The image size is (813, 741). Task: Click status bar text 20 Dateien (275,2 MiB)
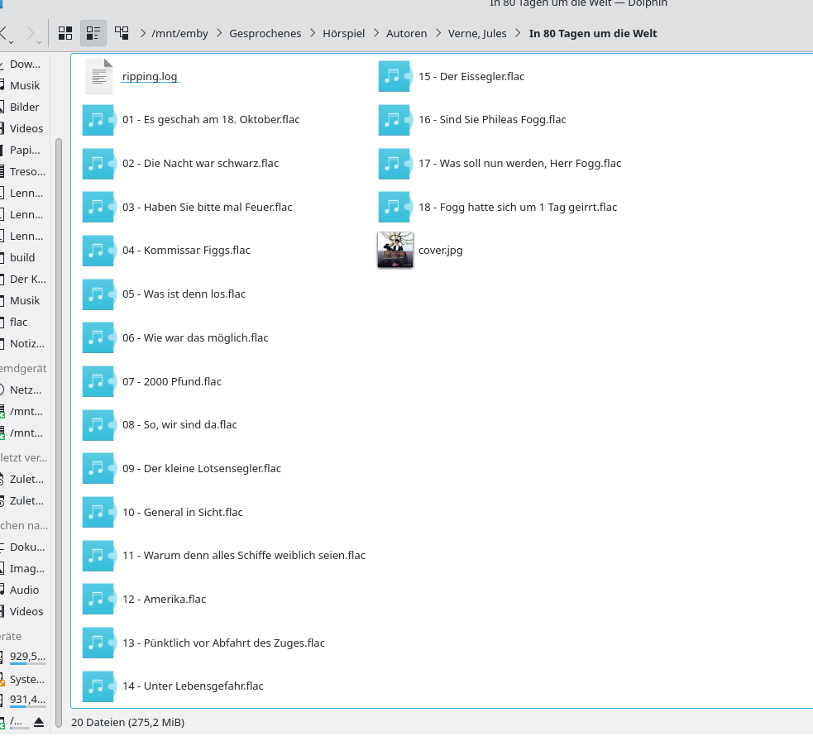point(127,722)
